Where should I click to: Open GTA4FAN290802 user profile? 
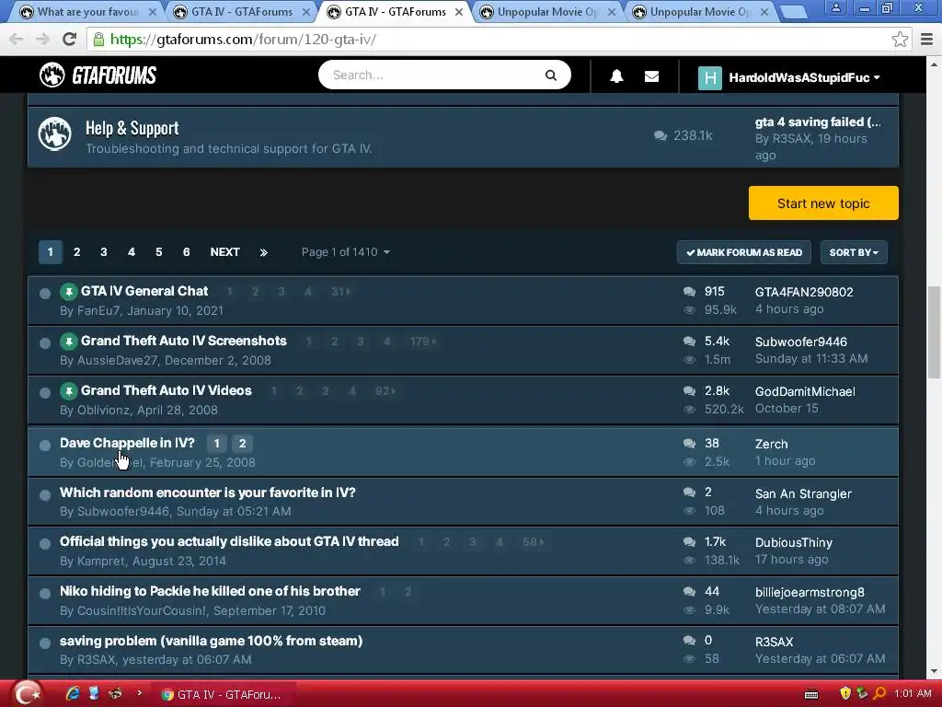(804, 292)
